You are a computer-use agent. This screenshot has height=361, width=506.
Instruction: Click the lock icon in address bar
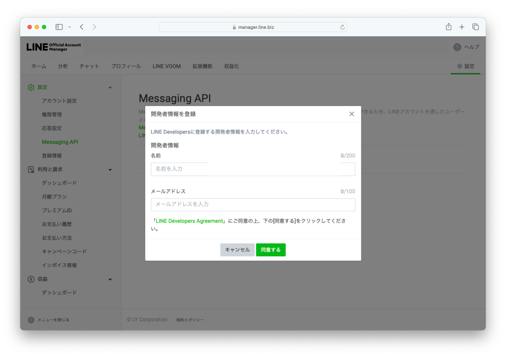[234, 27]
